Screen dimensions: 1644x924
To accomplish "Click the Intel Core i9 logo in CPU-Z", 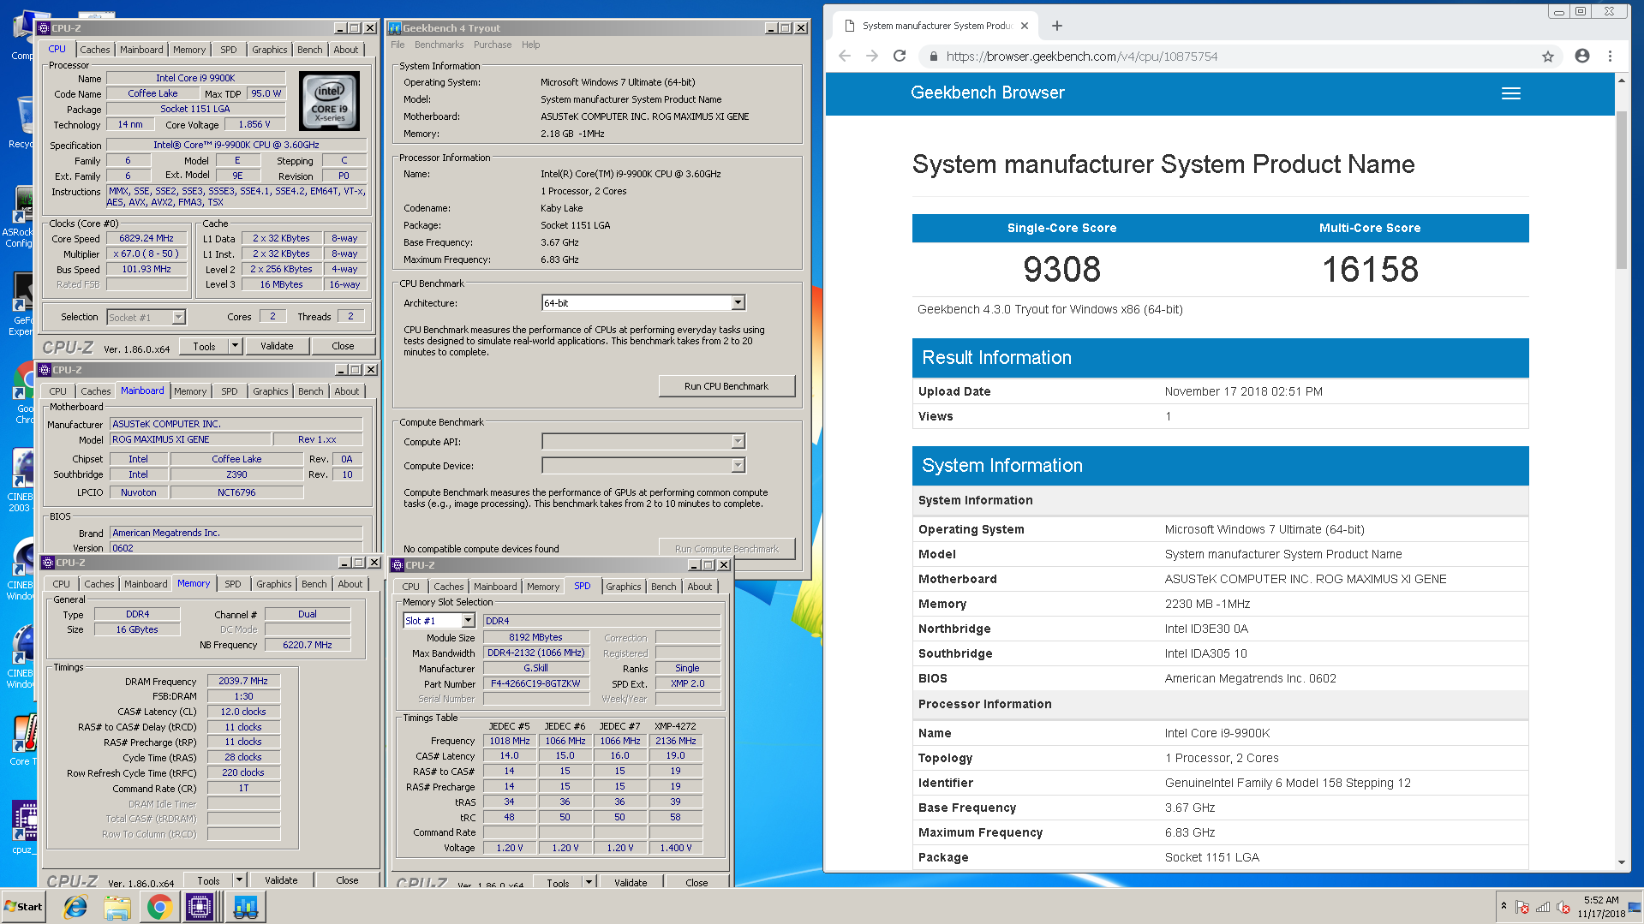I will (330, 101).
